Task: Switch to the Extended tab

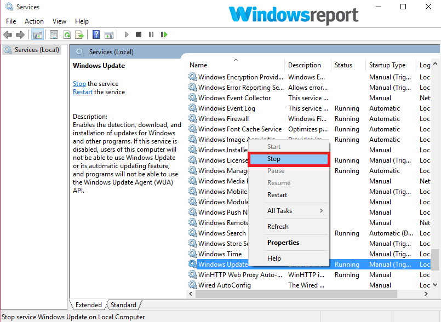Action: (89, 305)
